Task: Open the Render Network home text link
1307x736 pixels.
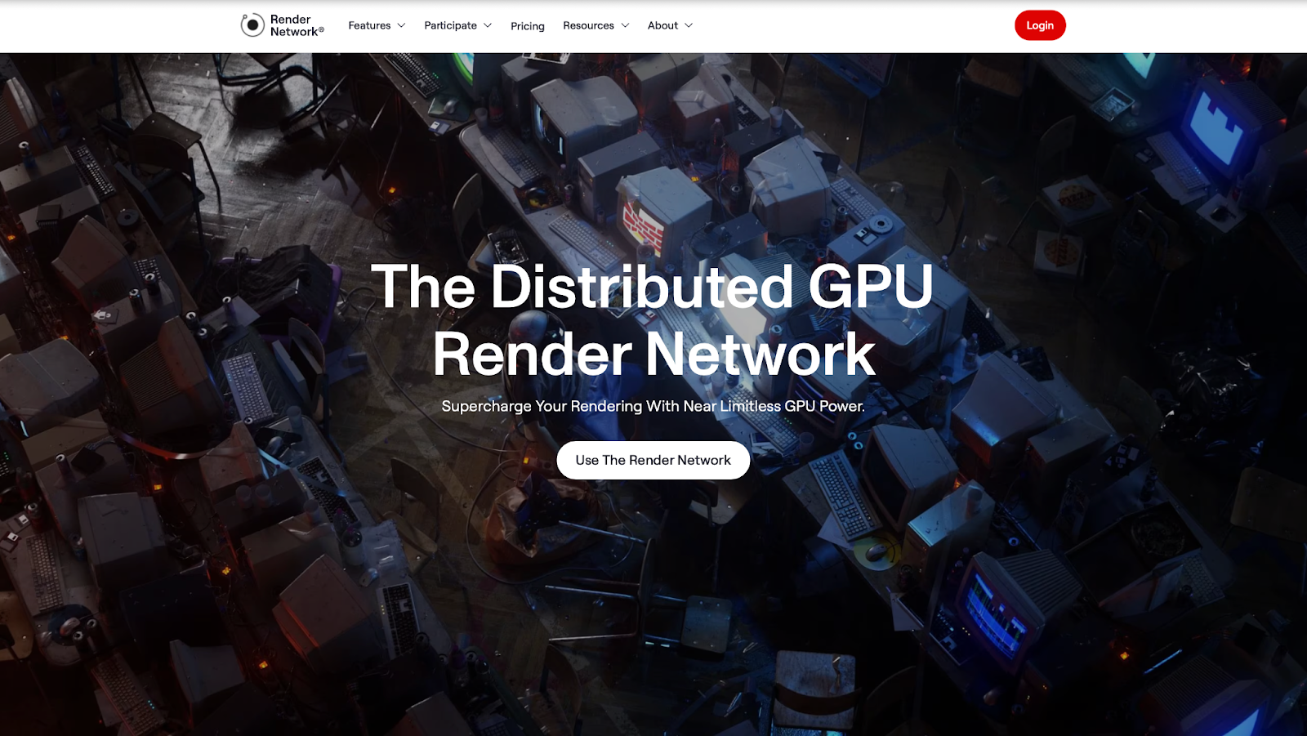Action: click(297, 25)
